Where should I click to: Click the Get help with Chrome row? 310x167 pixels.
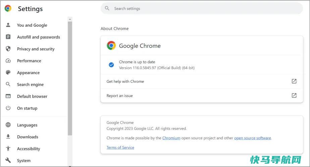pyautogui.click(x=202, y=81)
